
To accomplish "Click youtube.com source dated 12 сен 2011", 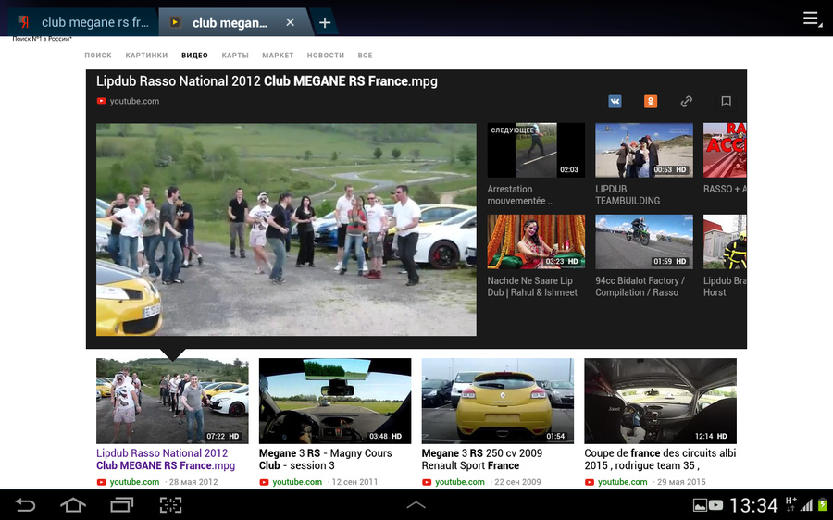I will (297, 482).
